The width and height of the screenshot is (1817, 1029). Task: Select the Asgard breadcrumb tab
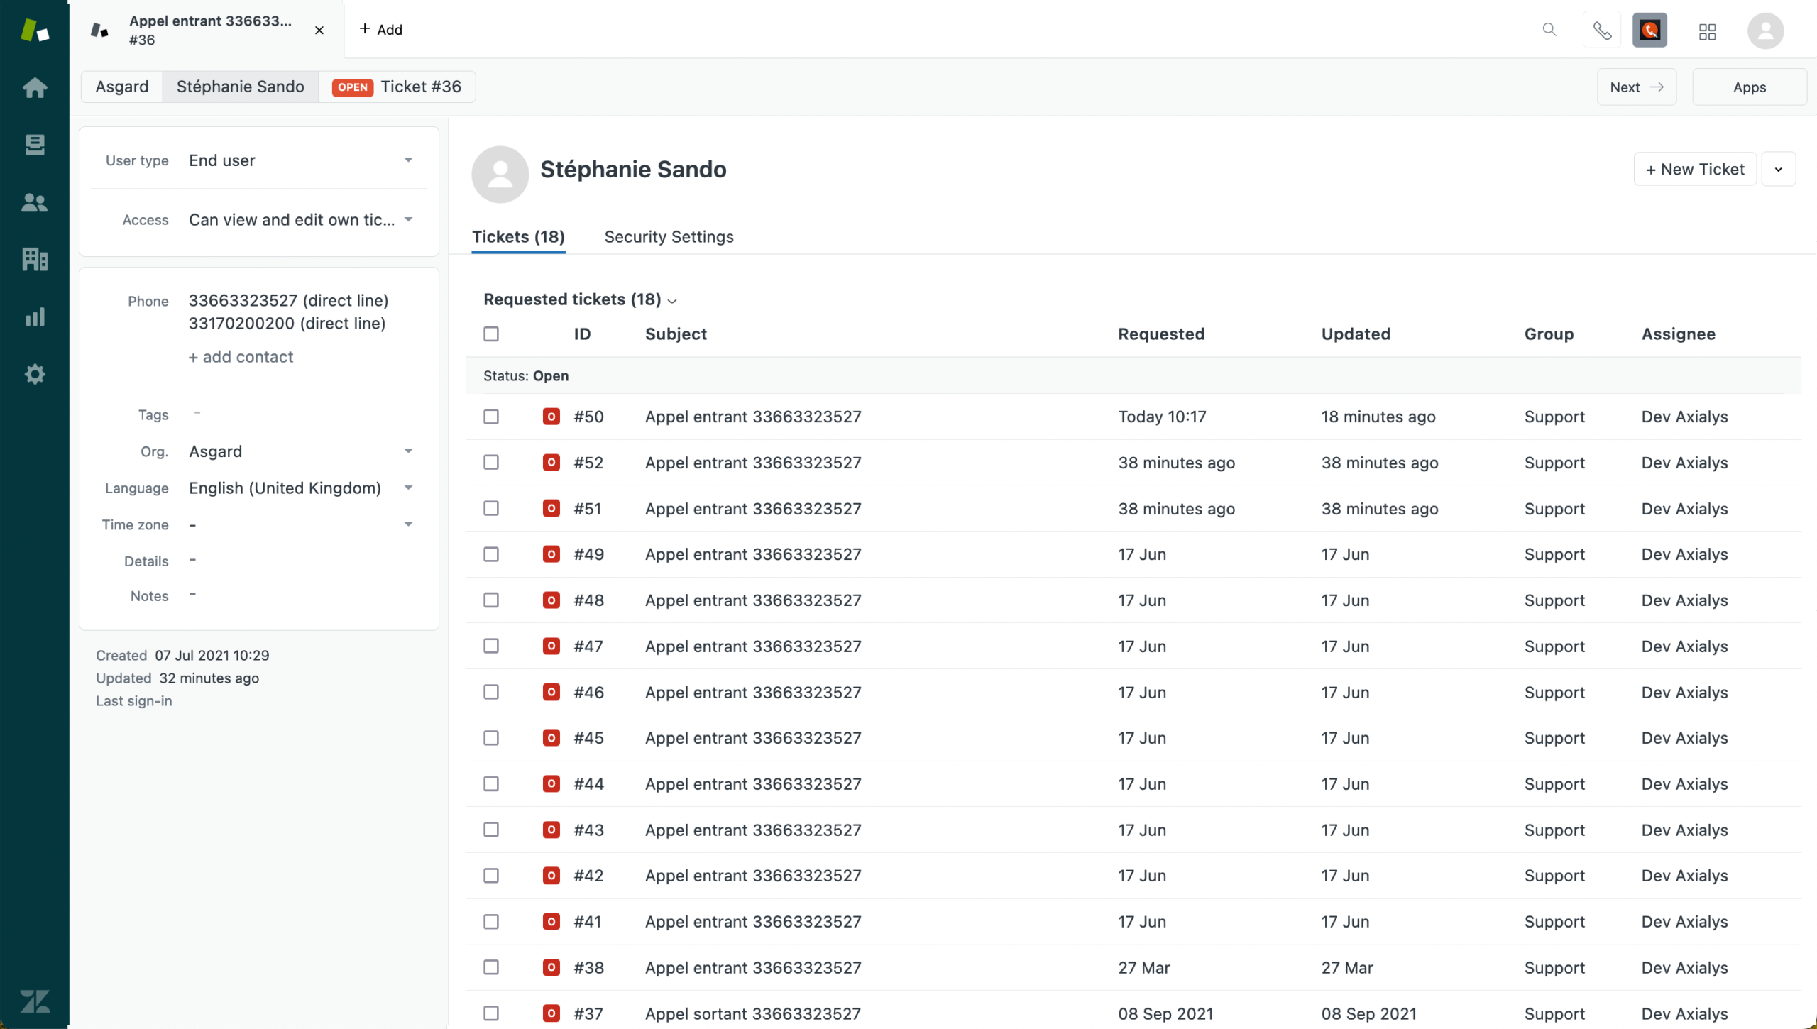(122, 87)
